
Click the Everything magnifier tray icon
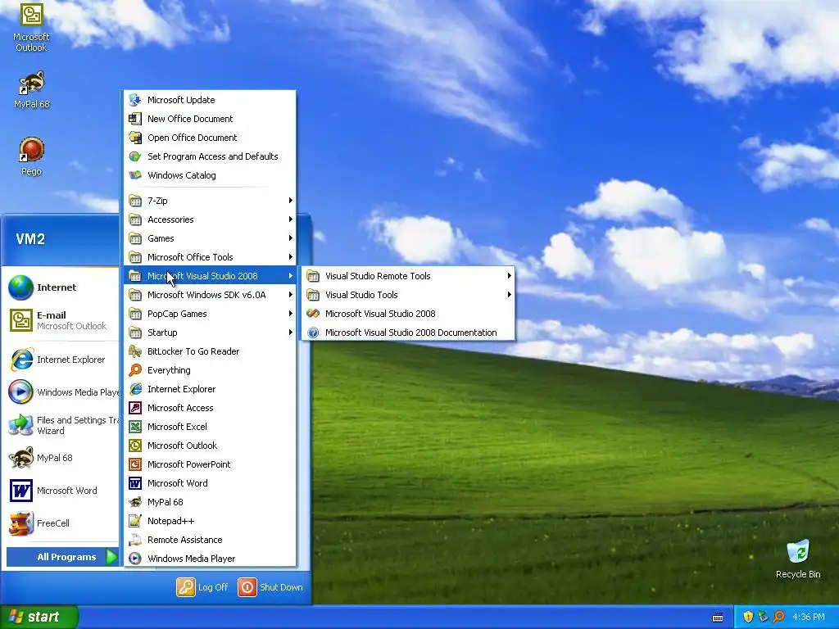pos(778,617)
